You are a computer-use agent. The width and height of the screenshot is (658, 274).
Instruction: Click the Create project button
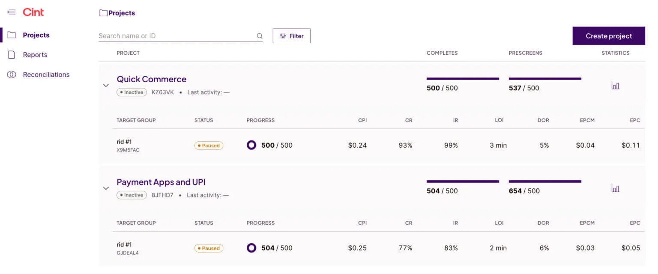pyautogui.click(x=609, y=36)
